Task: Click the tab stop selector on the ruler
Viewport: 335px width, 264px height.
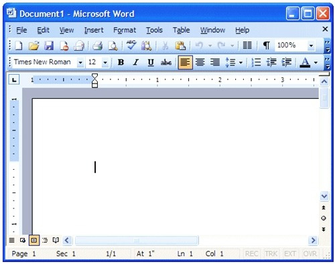Action: [x=14, y=80]
